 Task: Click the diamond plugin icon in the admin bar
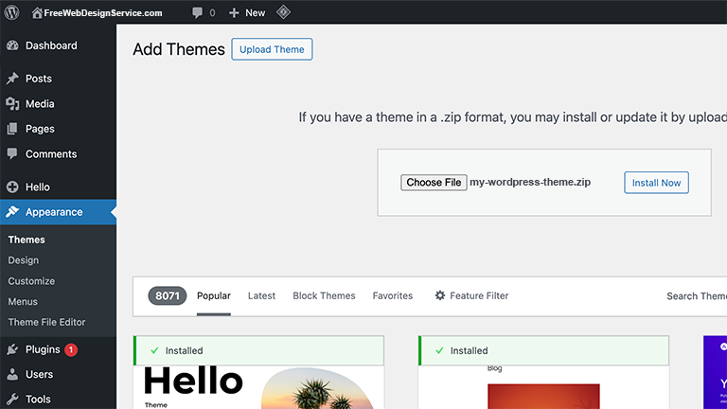(x=283, y=12)
